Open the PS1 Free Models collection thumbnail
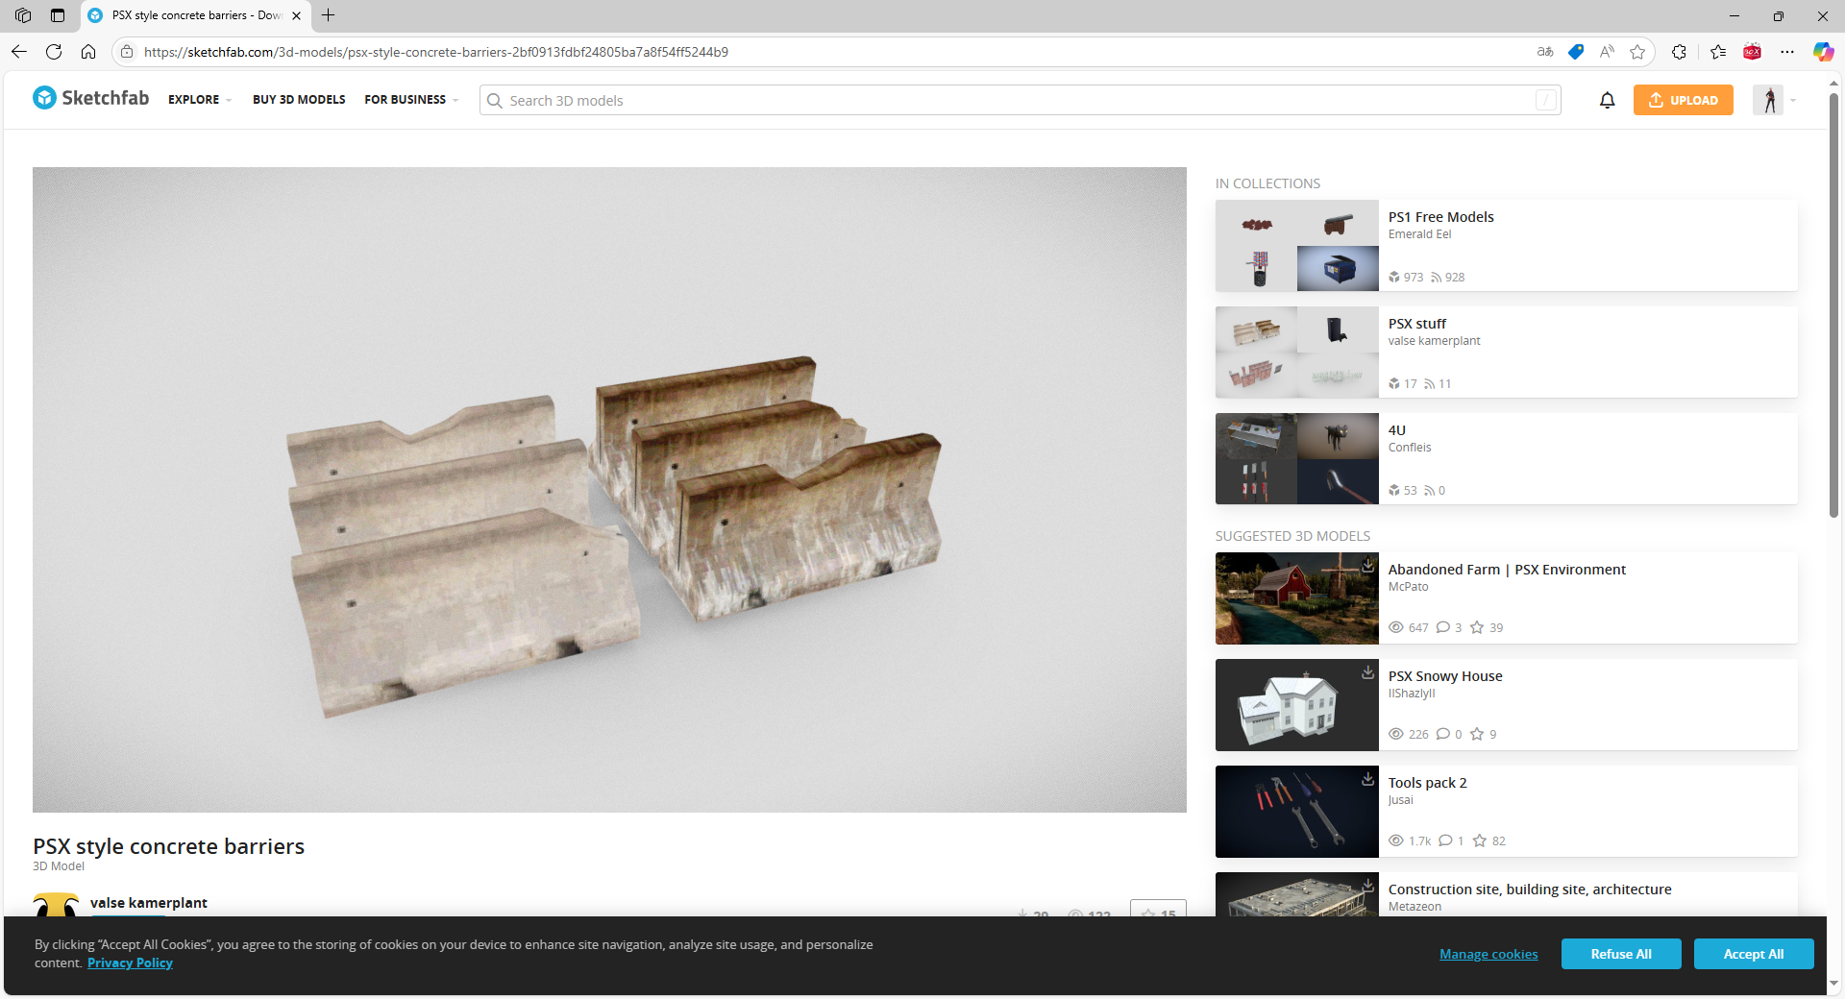Image resolution: width=1845 pixels, height=999 pixels. click(x=1296, y=245)
